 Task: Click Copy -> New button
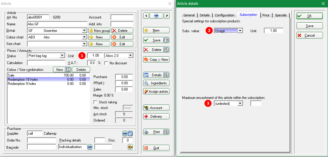tap(156, 60)
